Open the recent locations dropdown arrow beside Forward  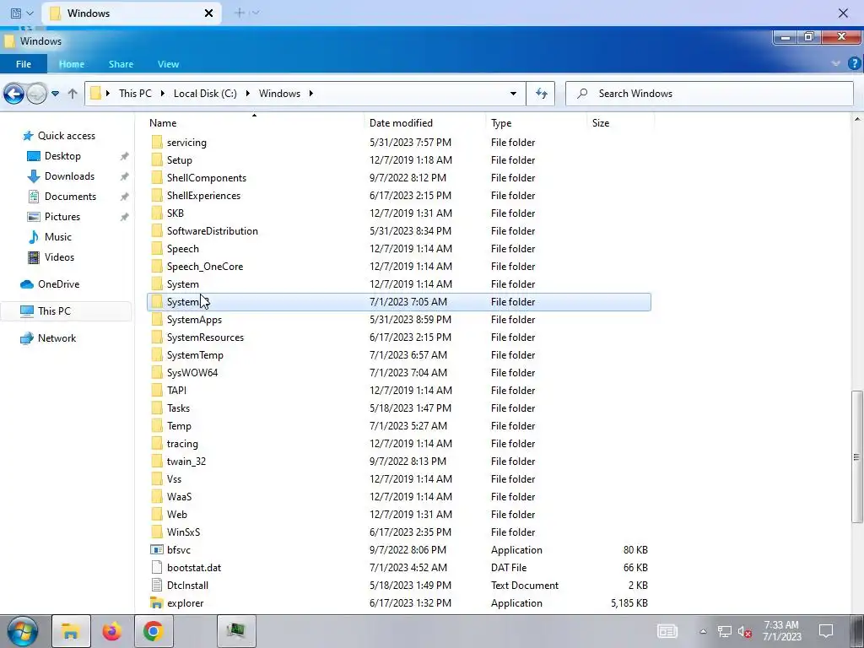coord(55,94)
